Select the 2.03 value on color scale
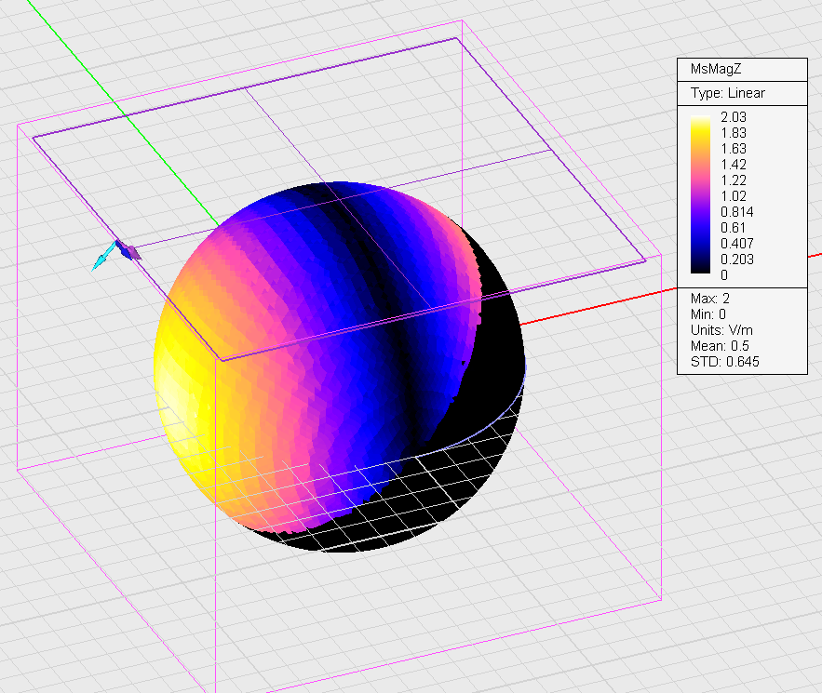Viewport: 822px width, 693px height. click(734, 117)
